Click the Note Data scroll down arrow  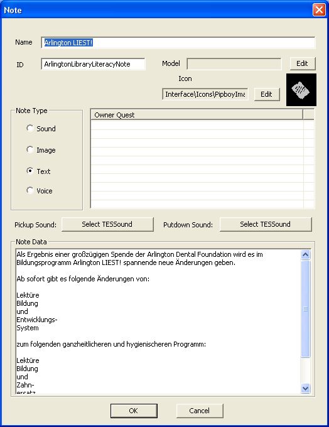[306, 388]
